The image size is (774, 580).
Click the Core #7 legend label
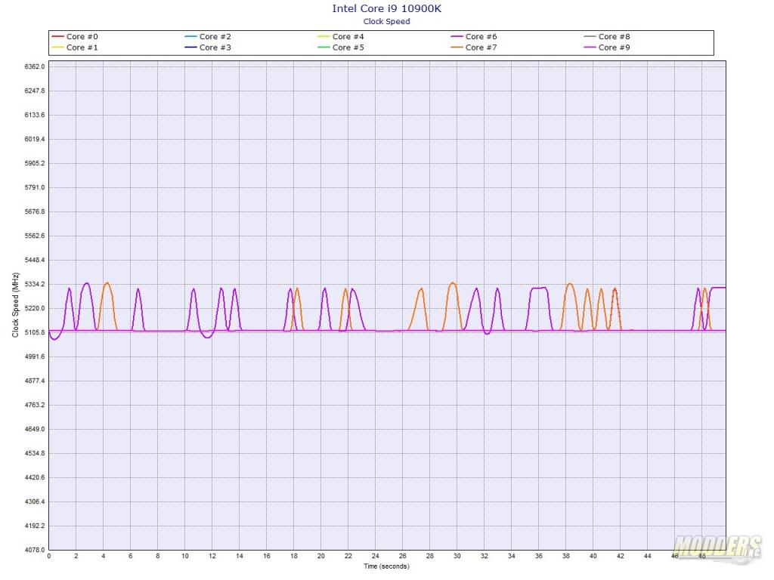[481, 48]
